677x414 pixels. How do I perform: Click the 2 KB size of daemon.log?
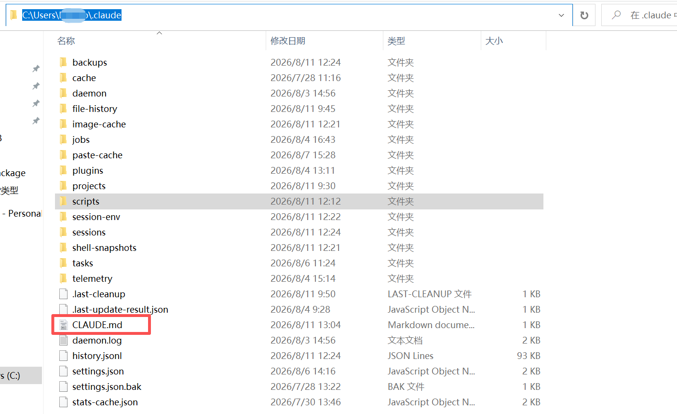click(x=531, y=340)
